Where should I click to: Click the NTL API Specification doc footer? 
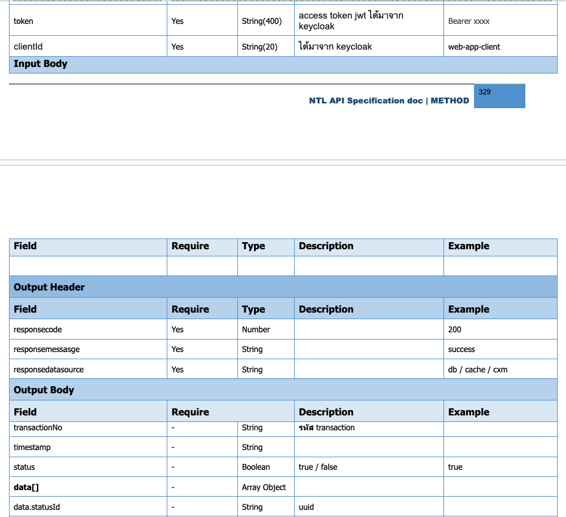[388, 100]
